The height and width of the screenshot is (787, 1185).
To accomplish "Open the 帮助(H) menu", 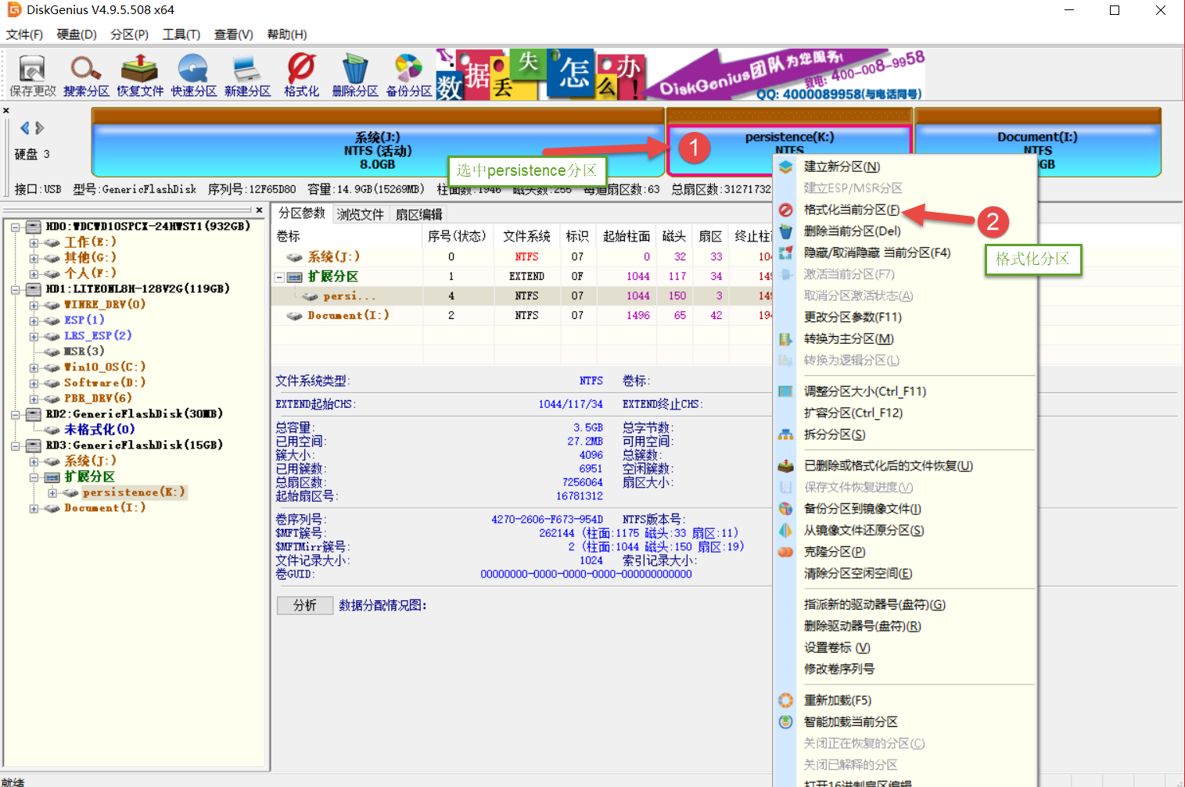I will (x=287, y=34).
